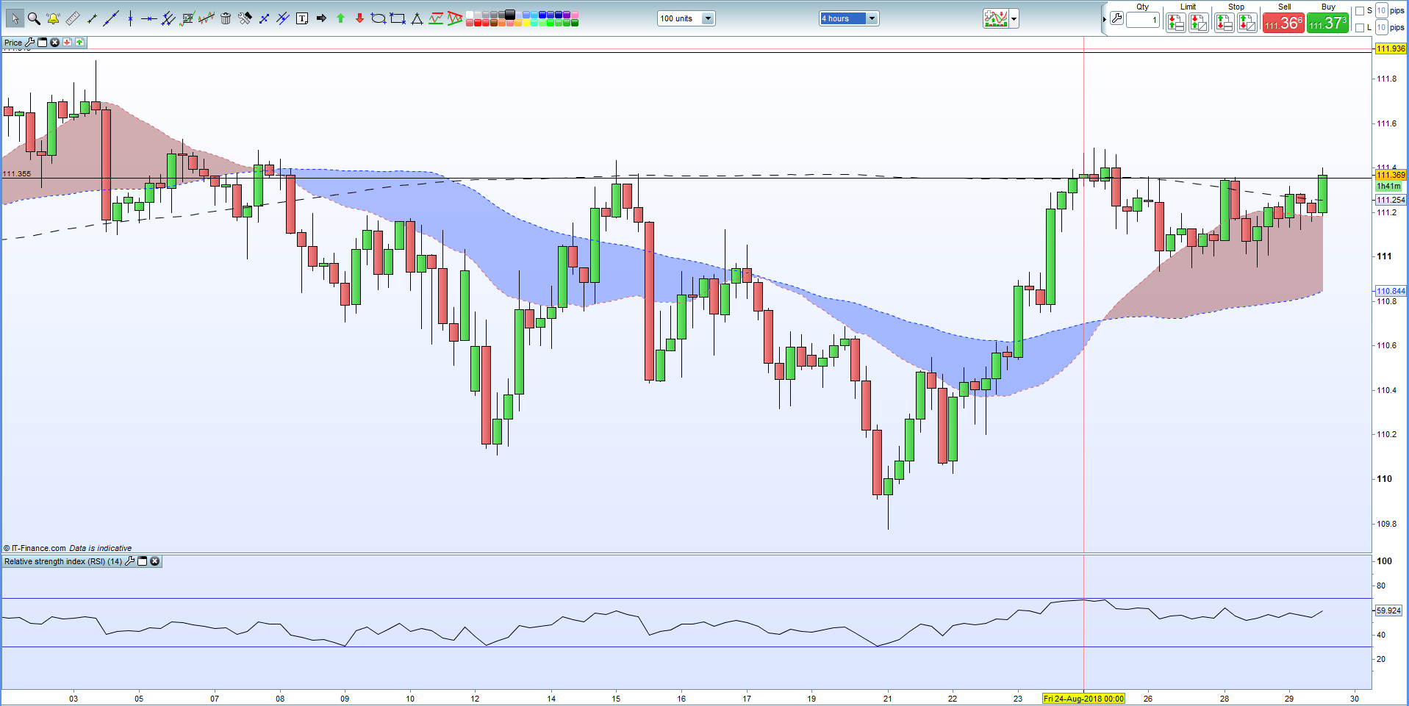Pick the black color swatch
1409x706 pixels.
click(x=509, y=14)
